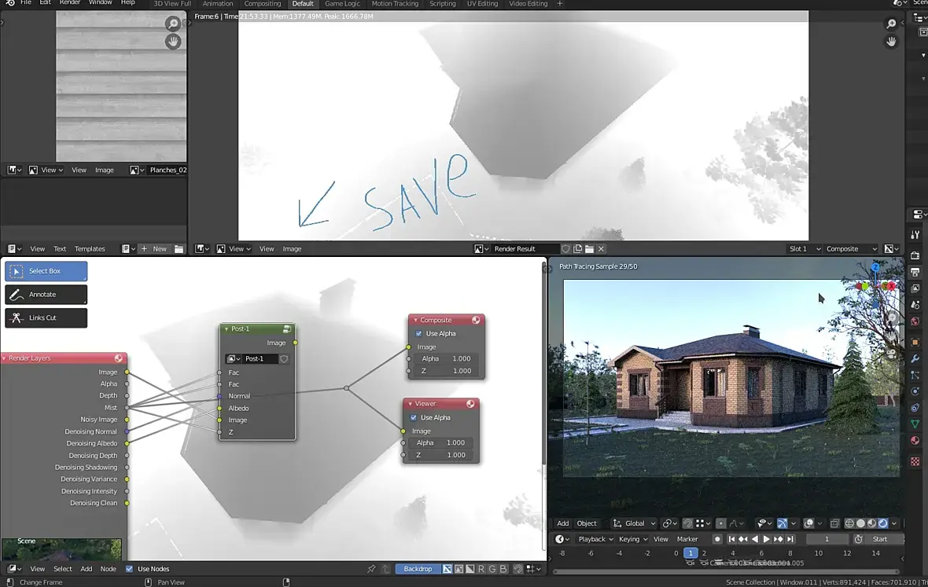This screenshot has height=587, width=928.
Task: Collapse the Composite node triangle
Action: 415,320
